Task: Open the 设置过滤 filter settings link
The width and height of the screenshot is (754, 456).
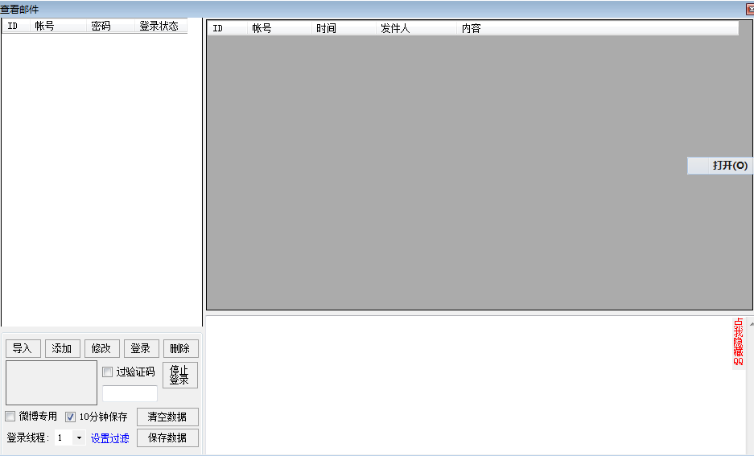Action: [x=109, y=438]
